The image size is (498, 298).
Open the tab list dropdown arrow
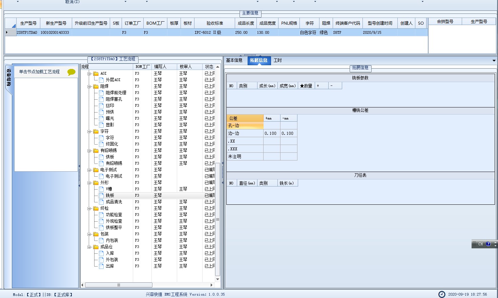pyautogui.click(x=494, y=60)
